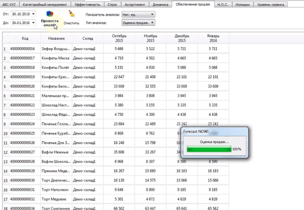Image resolution: width=304 pixels, height=210 pixels.
Task: Open the From date dropdown 26.10.2015
Action: (33, 14)
